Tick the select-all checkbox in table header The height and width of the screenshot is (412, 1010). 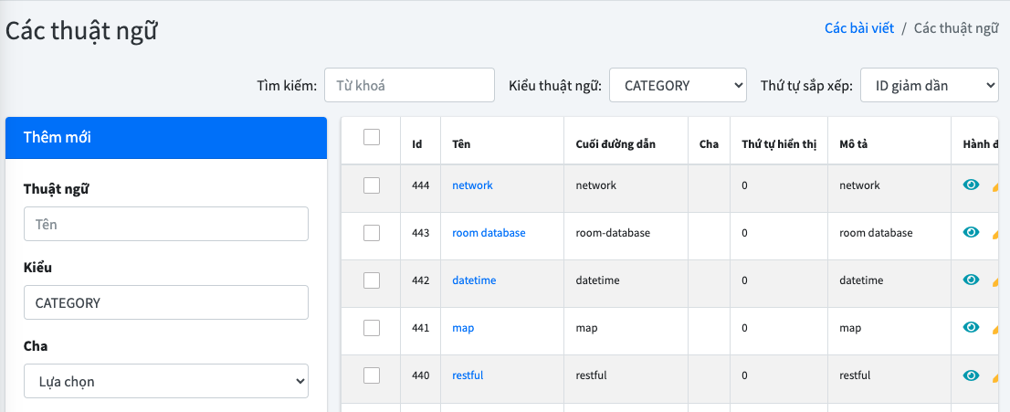coord(372,137)
